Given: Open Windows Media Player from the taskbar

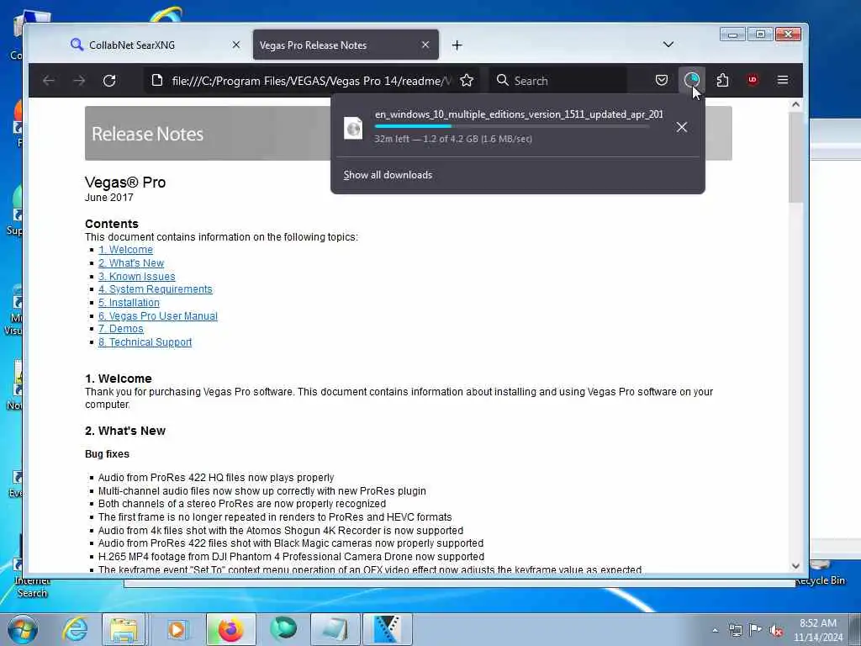Looking at the screenshot, I should (177, 629).
